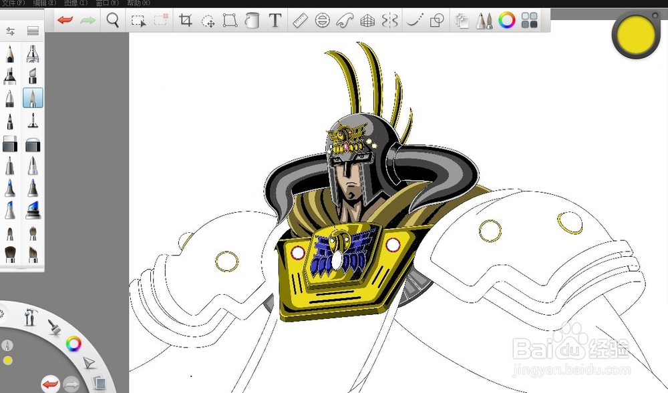The width and height of the screenshot is (668, 393).
Task: Select the angled bristle brush
Action: [x=33, y=254]
